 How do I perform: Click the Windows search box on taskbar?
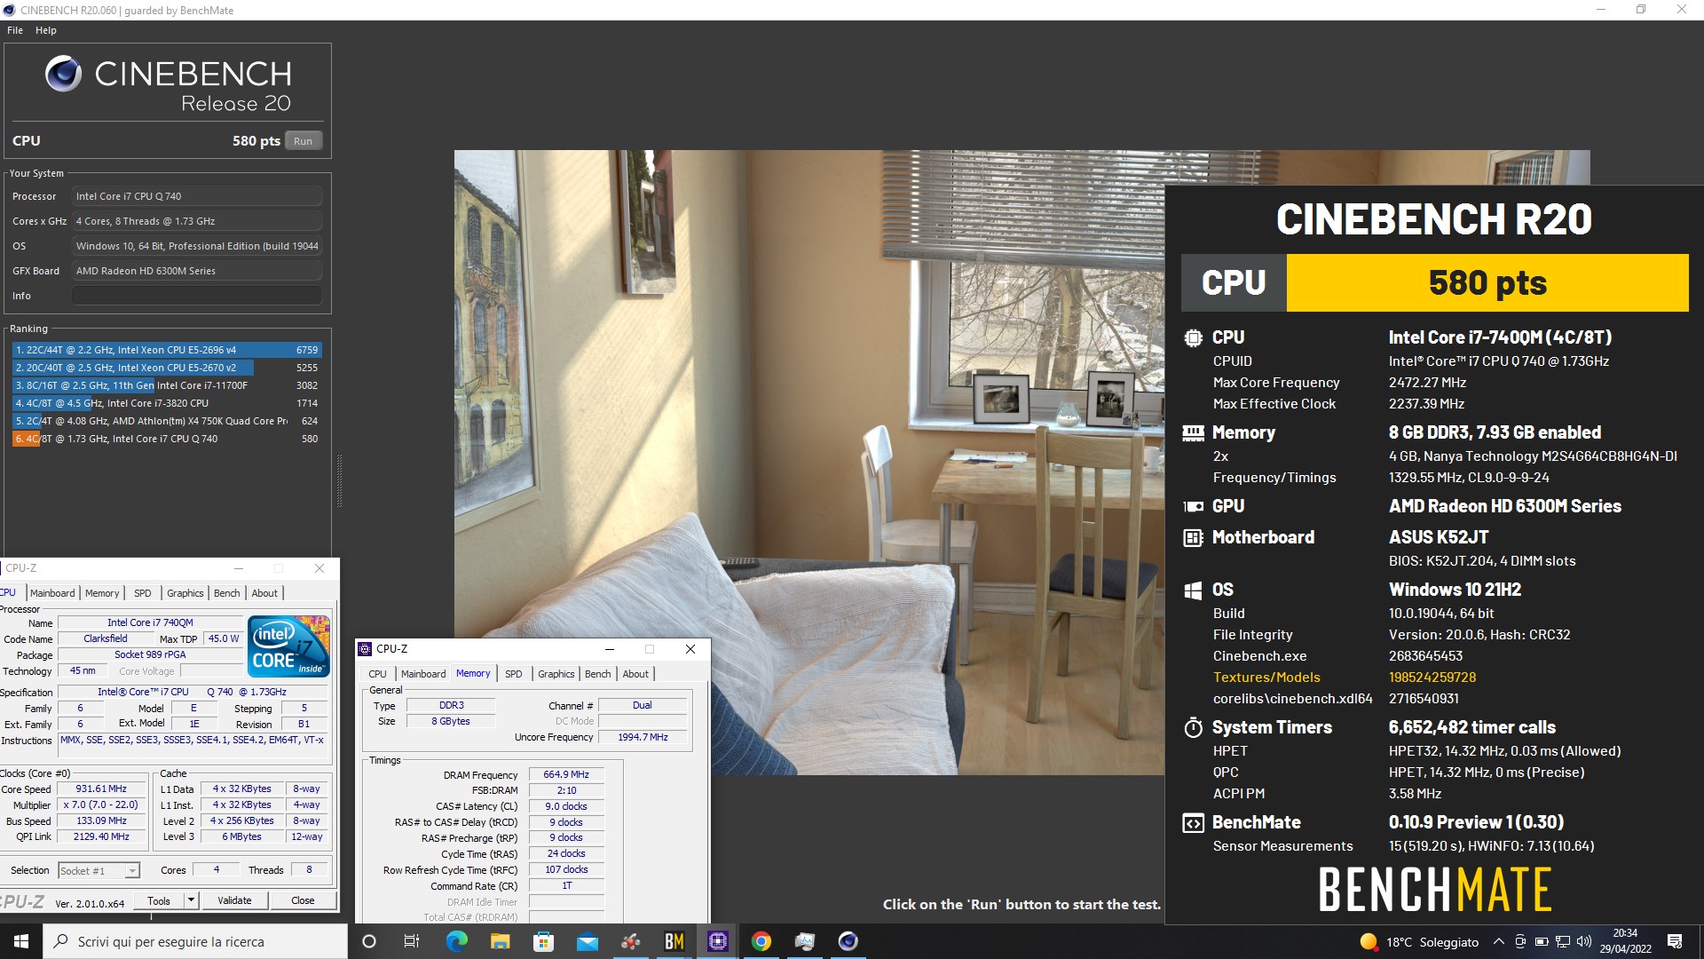pos(195,941)
